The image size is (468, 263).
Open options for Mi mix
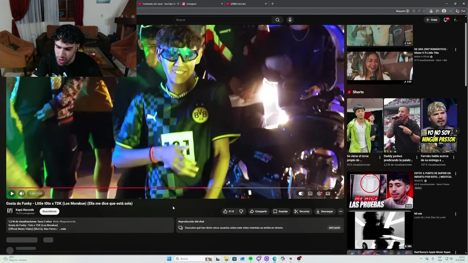click(456, 214)
